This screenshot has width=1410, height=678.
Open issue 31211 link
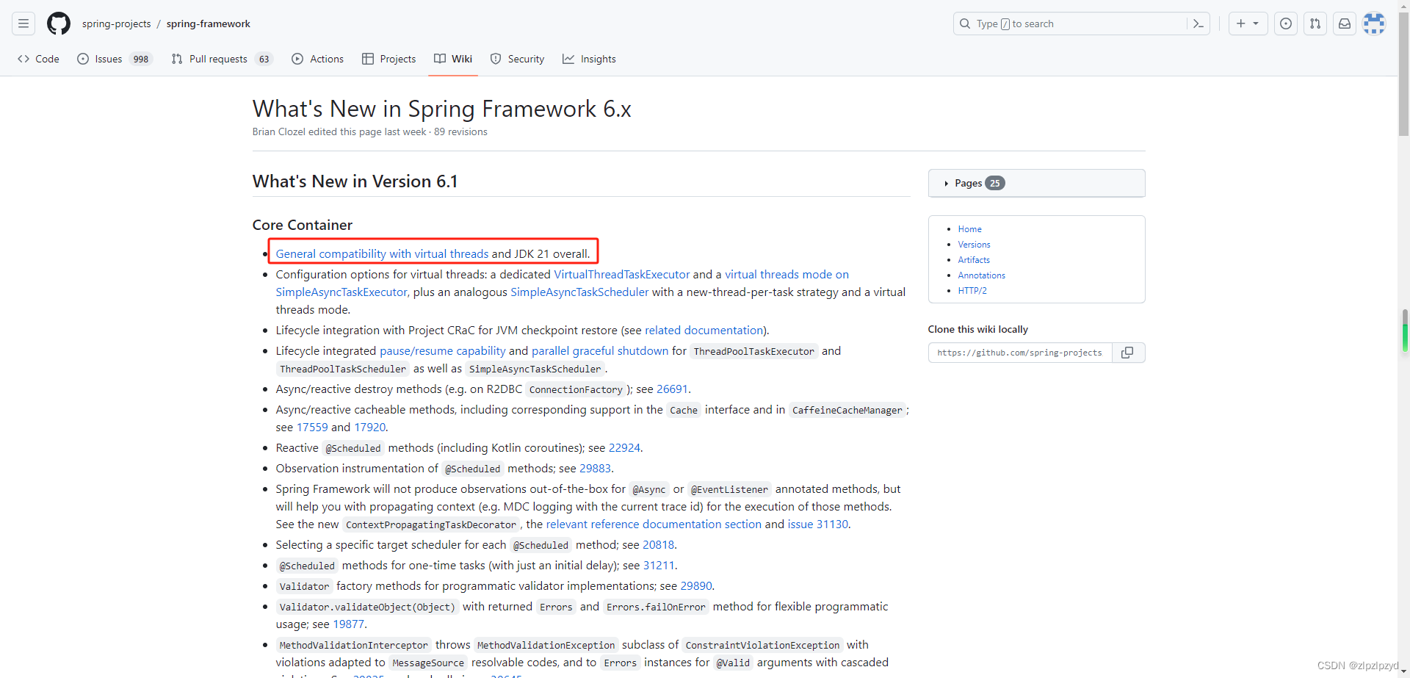point(659,565)
